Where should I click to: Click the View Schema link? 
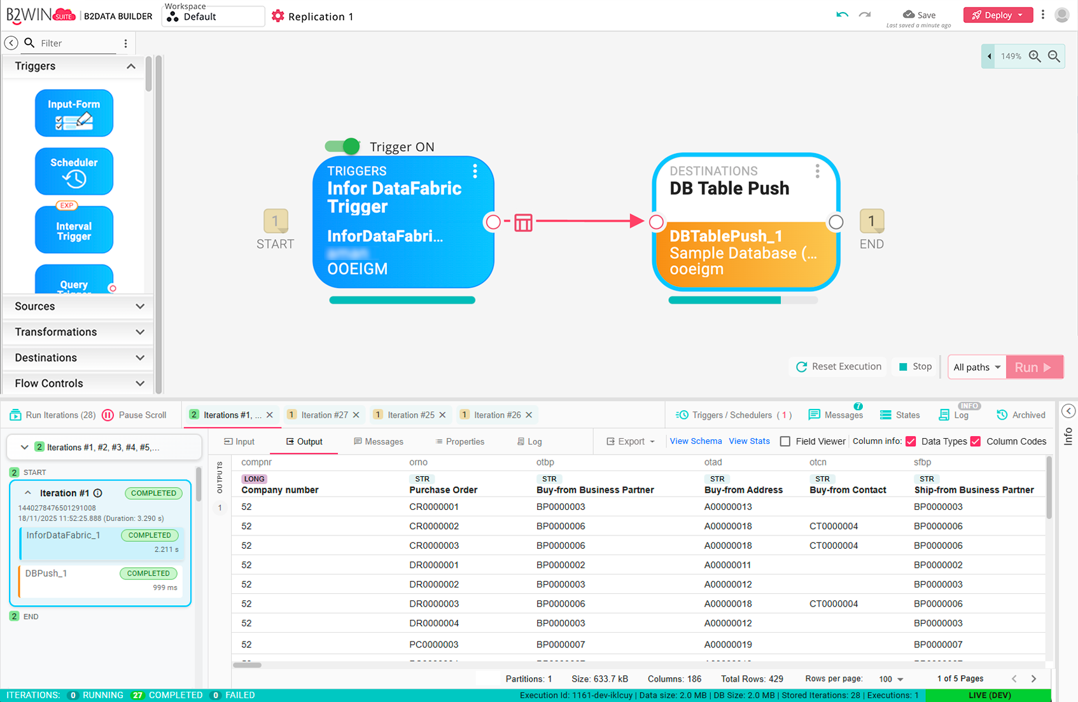coord(695,441)
